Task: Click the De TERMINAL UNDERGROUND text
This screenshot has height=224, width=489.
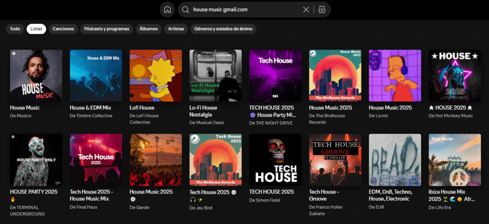Action: tap(27, 211)
